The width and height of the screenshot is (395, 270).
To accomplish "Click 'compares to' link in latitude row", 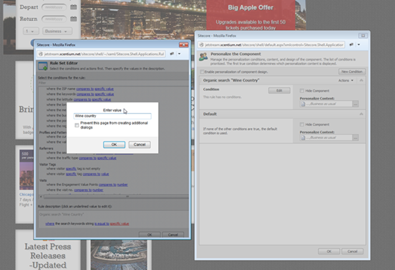I will (x=82, y=99).
